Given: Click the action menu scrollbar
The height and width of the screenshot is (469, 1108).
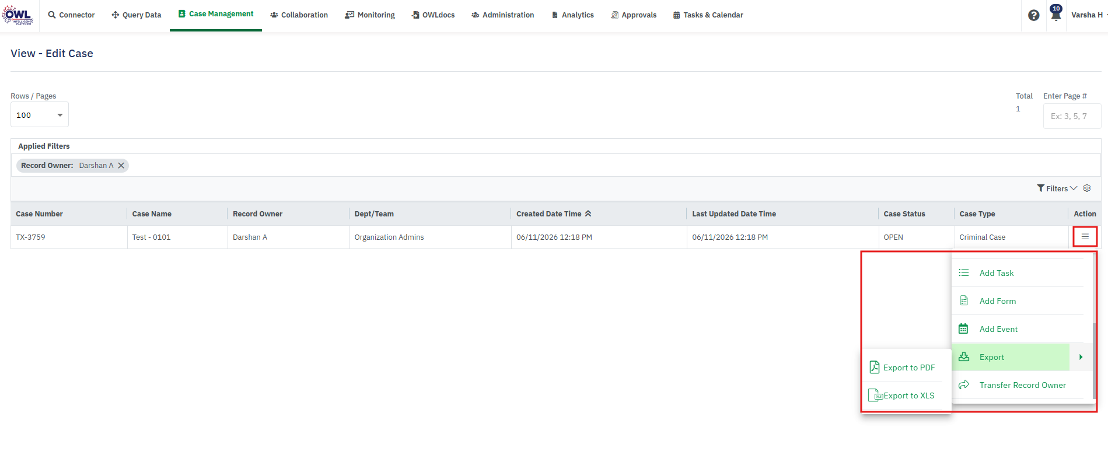Looking at the screenshot, I should 1095,360.
